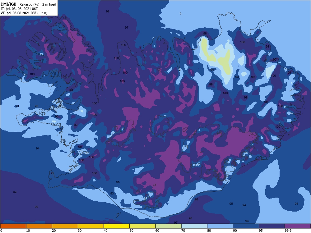Select the 10–20 orange legend color block

coord(39,226)
